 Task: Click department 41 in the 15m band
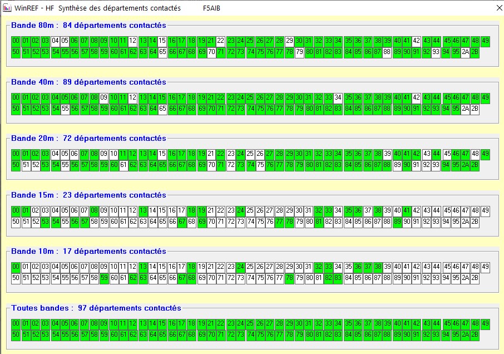click(407, 210)
